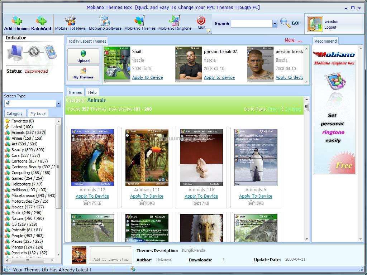Screen dimensions: 367x275
Task: Select Games (264 / 264) category
Action: pyautogui.click(x=27, y=178)
